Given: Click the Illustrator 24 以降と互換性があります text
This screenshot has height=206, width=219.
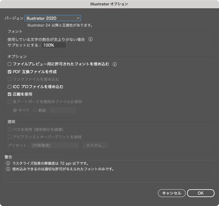Looking at the screenshot, I should (60, 25).
